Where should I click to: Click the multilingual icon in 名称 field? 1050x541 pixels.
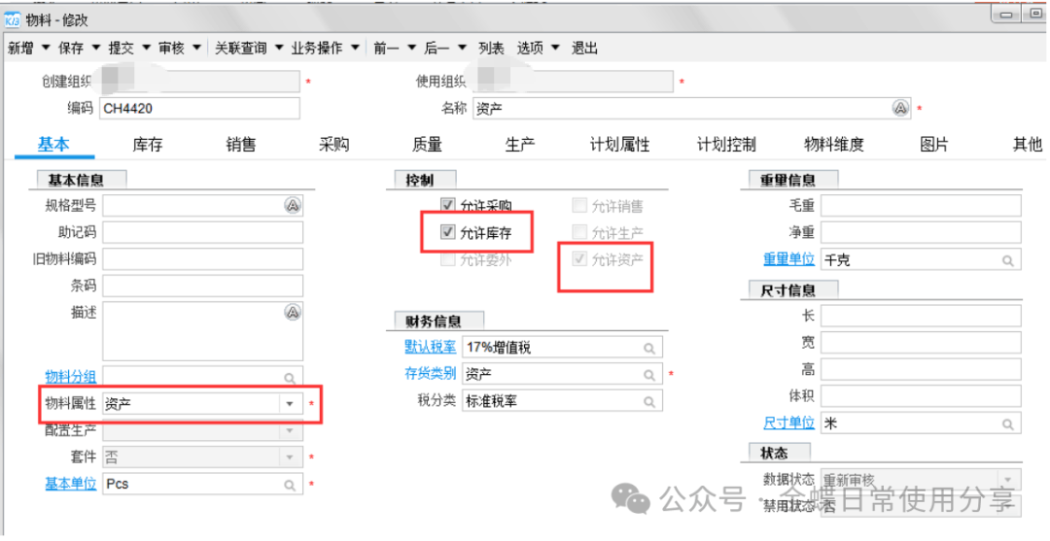[x=900, y=108]
